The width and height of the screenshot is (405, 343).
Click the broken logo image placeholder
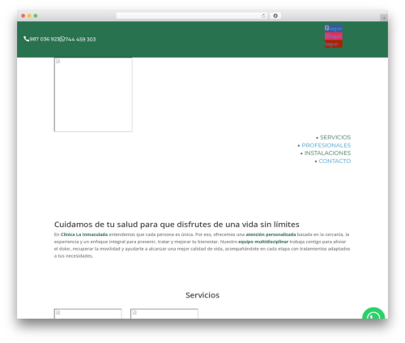[x=93, y=95]
